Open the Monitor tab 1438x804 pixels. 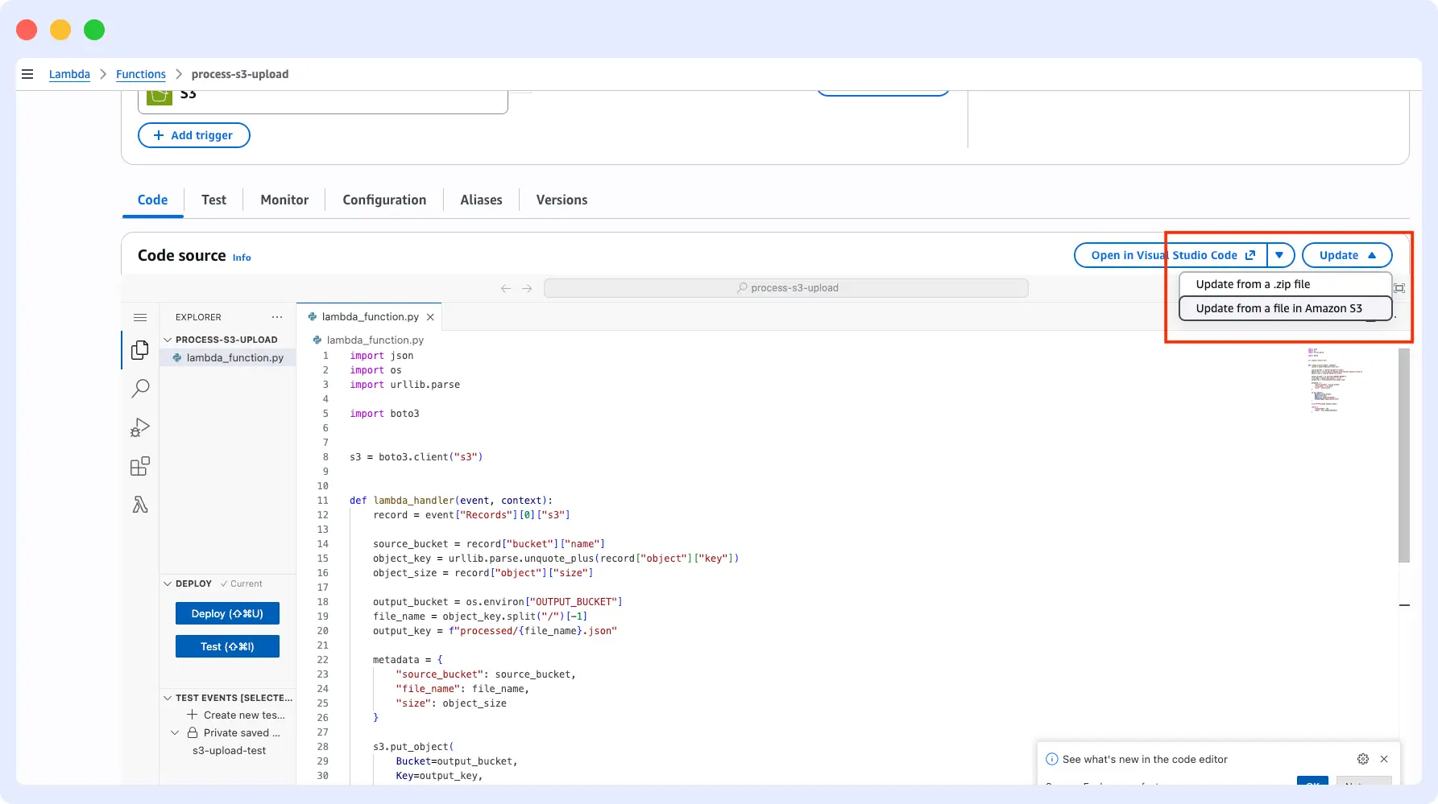pos(284,200)
